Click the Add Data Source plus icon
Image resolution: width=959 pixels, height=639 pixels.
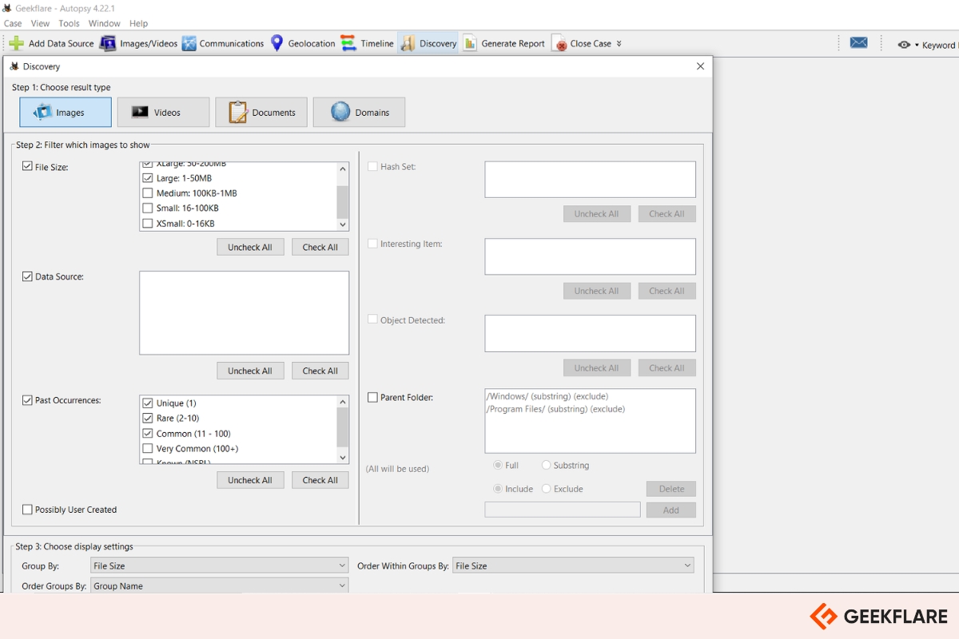pos(16,43)
